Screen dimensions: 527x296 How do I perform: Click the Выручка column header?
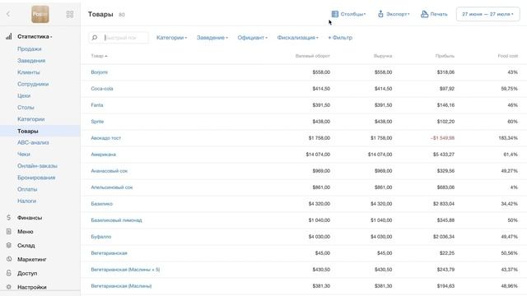coord(383,56)
